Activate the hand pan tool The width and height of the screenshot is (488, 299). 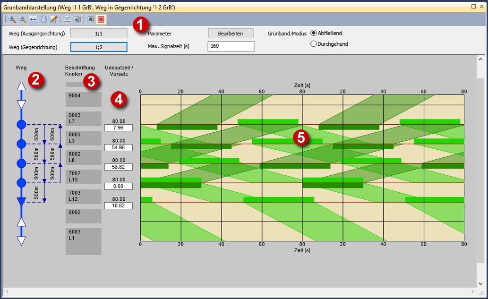pos(43,19)
